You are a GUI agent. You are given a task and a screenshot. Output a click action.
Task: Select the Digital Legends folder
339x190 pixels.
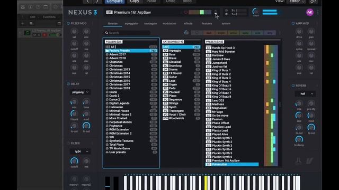pos(131,103)
